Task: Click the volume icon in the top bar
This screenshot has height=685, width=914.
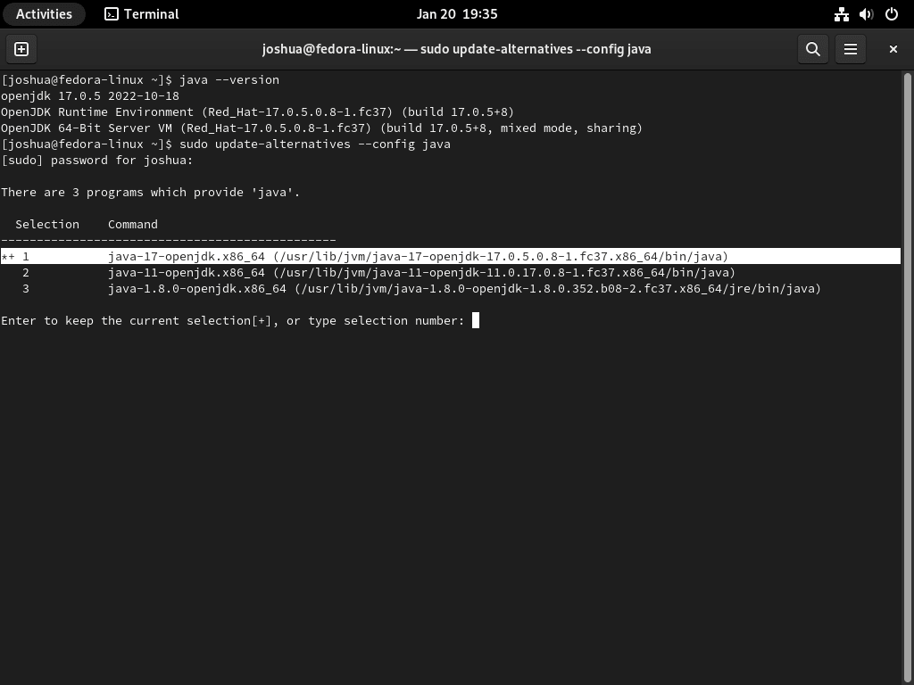Action: click(864, 13)
